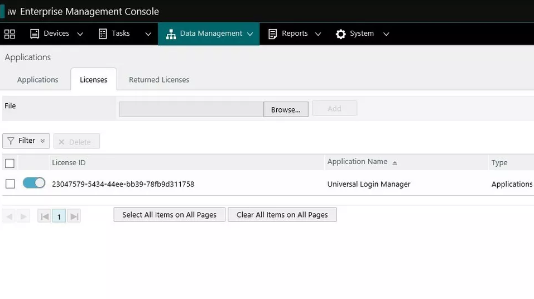Select the checkbox for license 23047579
The width and height of the screenshot is (534, 299).
10,184
